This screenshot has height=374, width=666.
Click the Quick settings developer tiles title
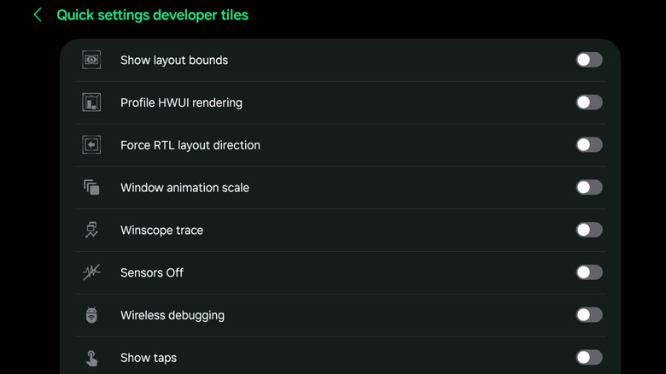tap(152, 15)
